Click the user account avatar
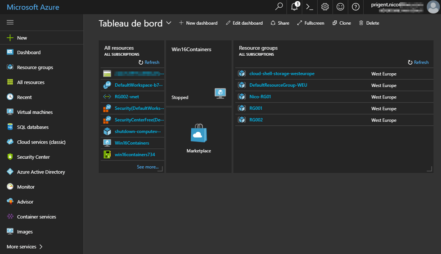Screen dimensions: 441x254 click(x=433, y=7)
